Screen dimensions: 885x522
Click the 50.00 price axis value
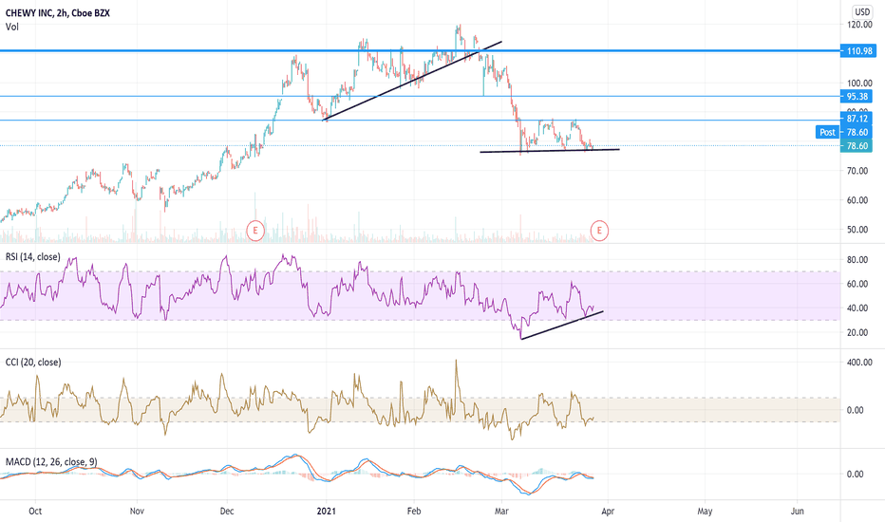(857, 229)
